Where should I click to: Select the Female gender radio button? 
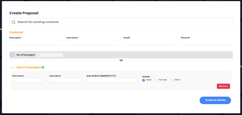tap(156, 80)
